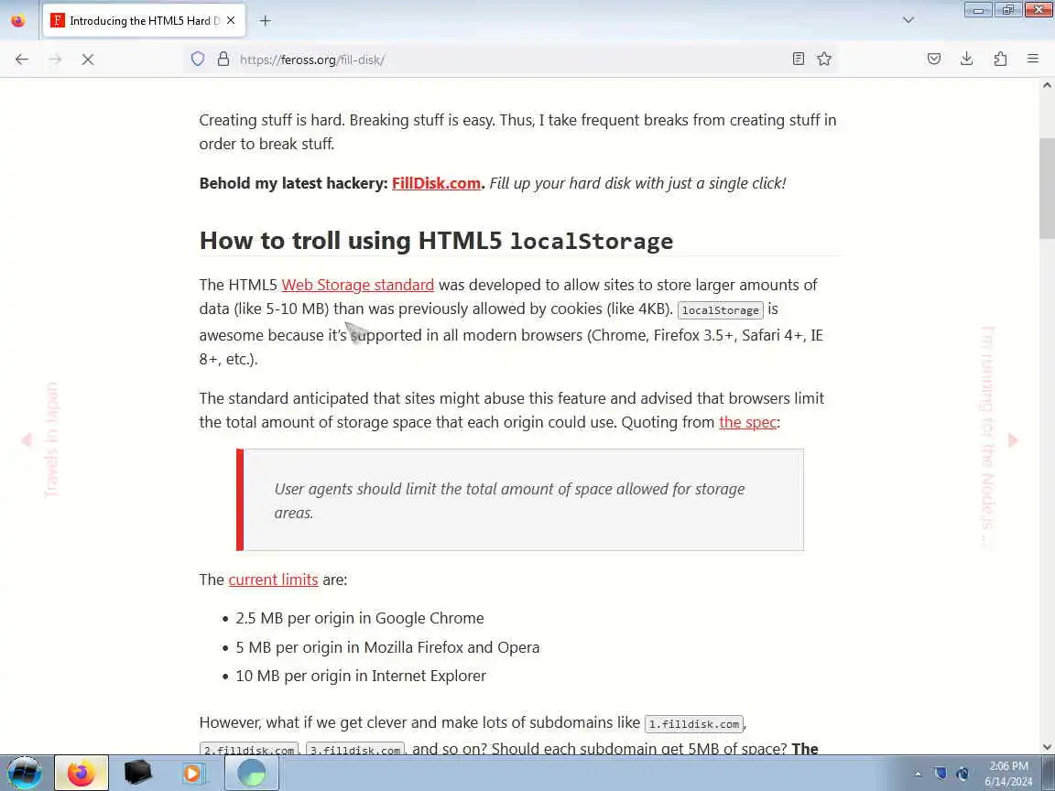Click the heading How to troll using HTML5
1055x791 pixels.
436,240
